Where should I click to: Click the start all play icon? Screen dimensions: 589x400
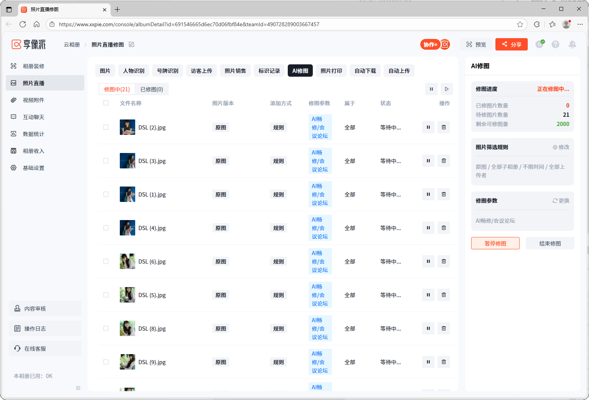[x=446, y=89]
